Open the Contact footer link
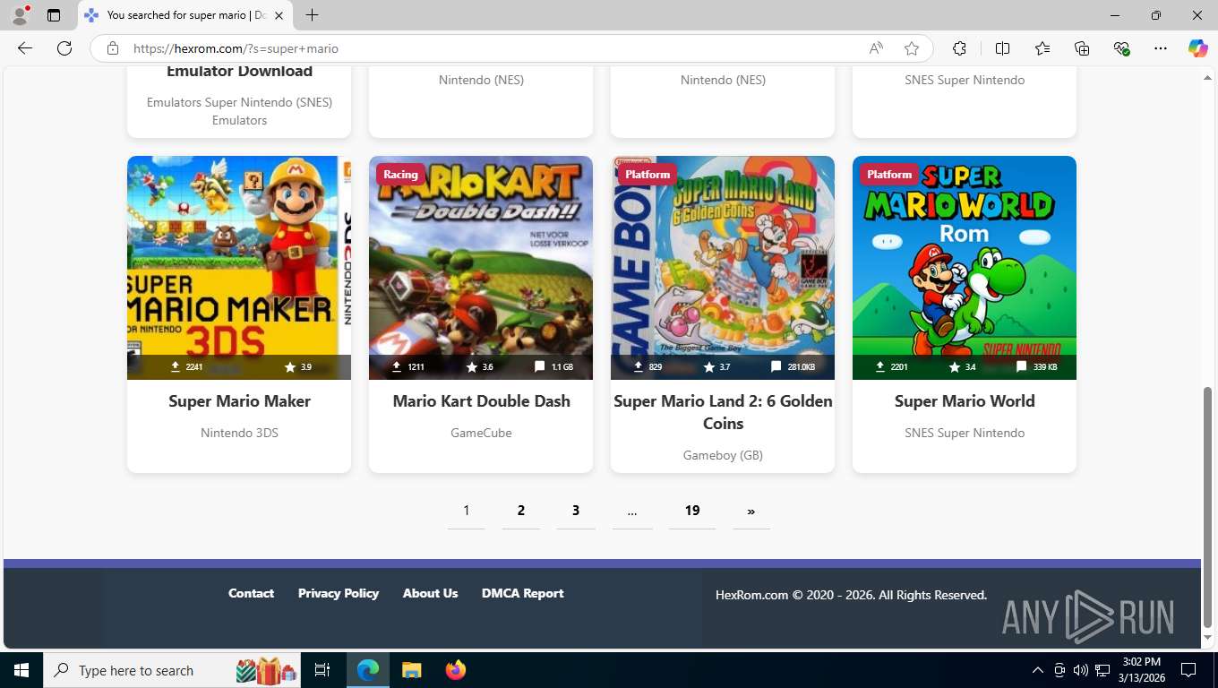Viewport: 1218px width, 688px height. click(x=251, y=593)
